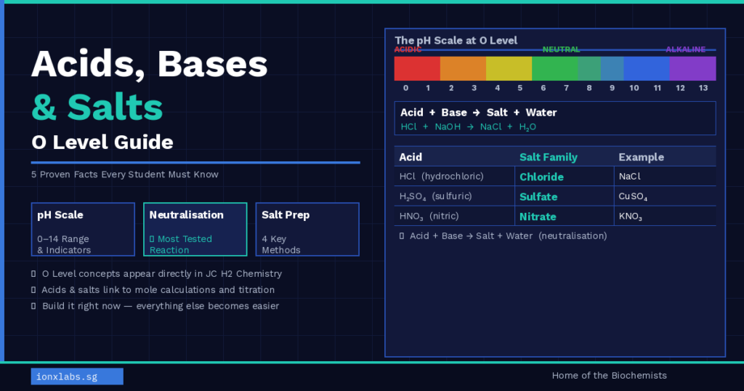The width and height of the screenshot is (744, 391).
Task: Click 'Most Tested Reaction' text
Action: [x=181, y=244]
